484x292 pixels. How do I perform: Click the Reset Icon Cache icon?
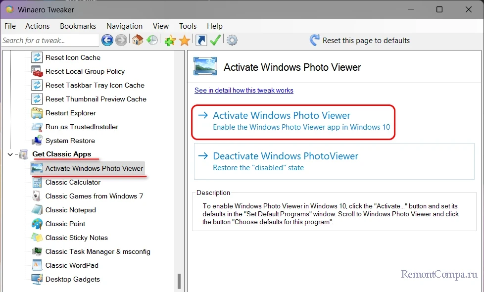point(37,57)
